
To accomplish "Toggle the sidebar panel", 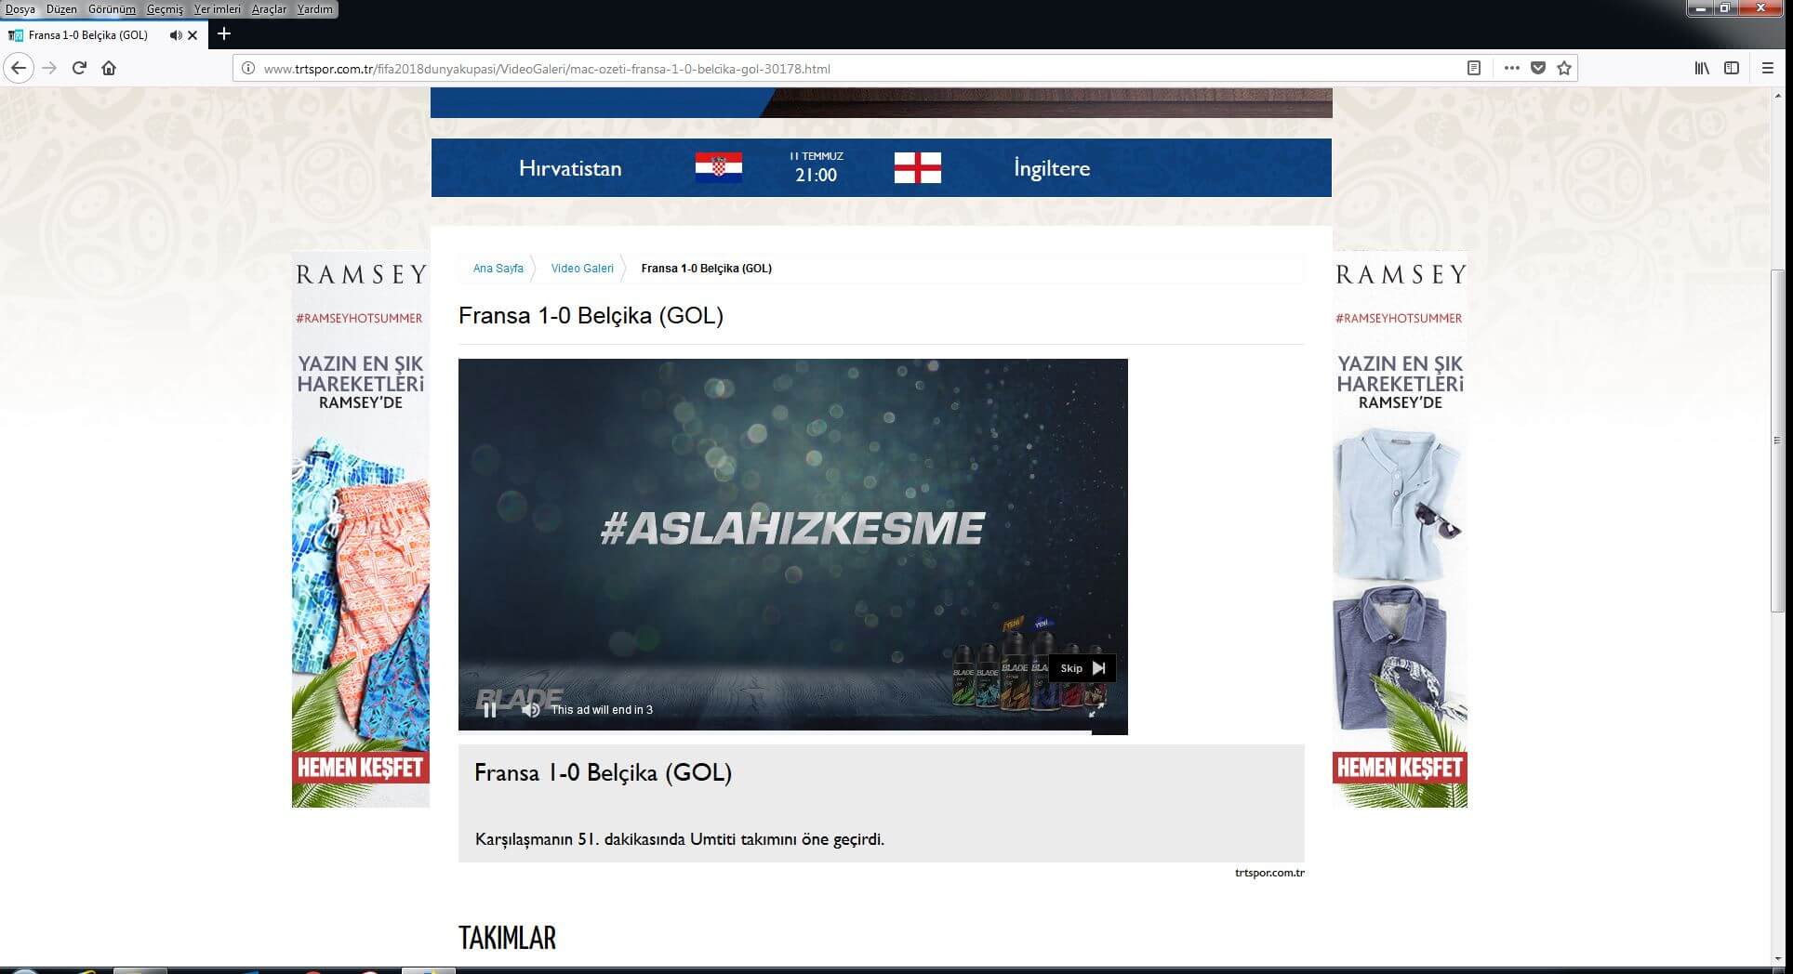I will click(1732, 68).
